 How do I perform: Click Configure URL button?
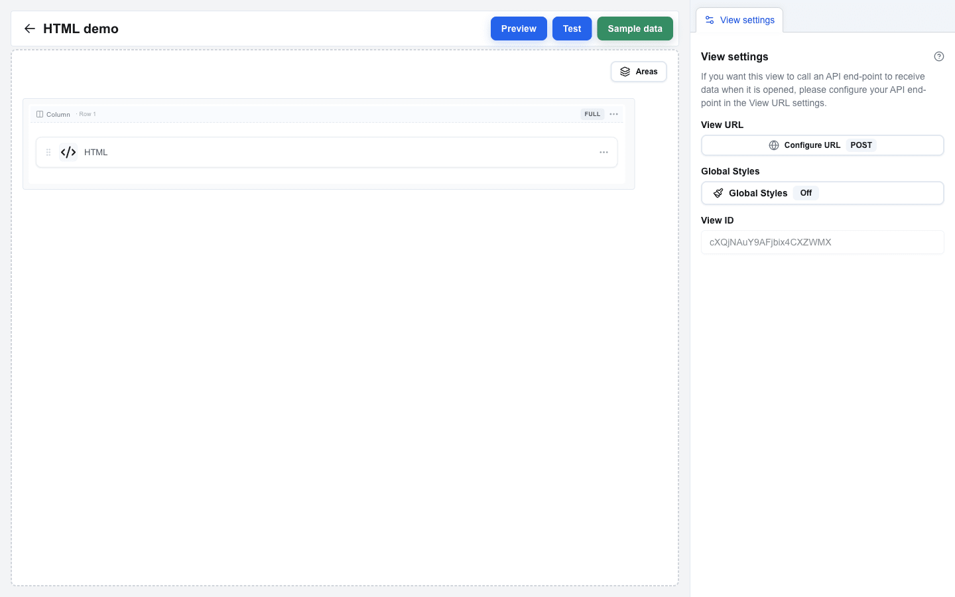point(822,145)
